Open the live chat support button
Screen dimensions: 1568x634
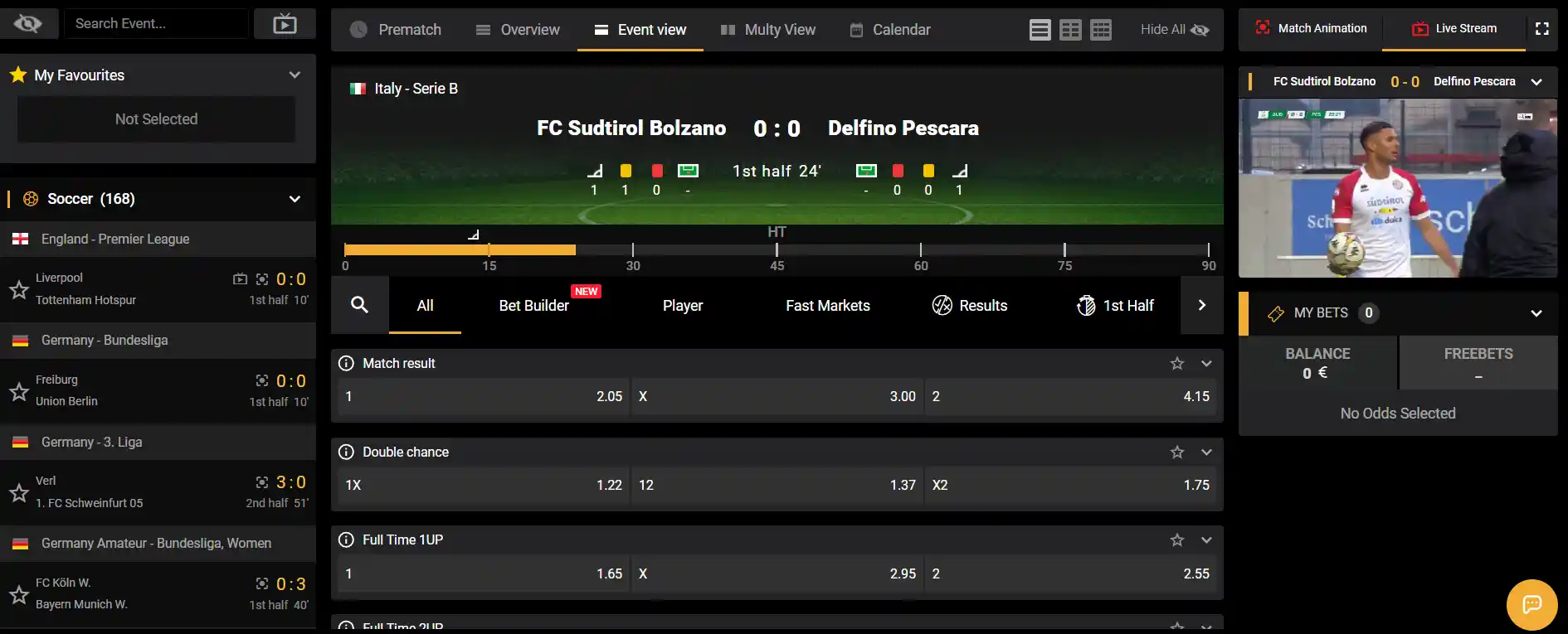(x=1531, y=604)
